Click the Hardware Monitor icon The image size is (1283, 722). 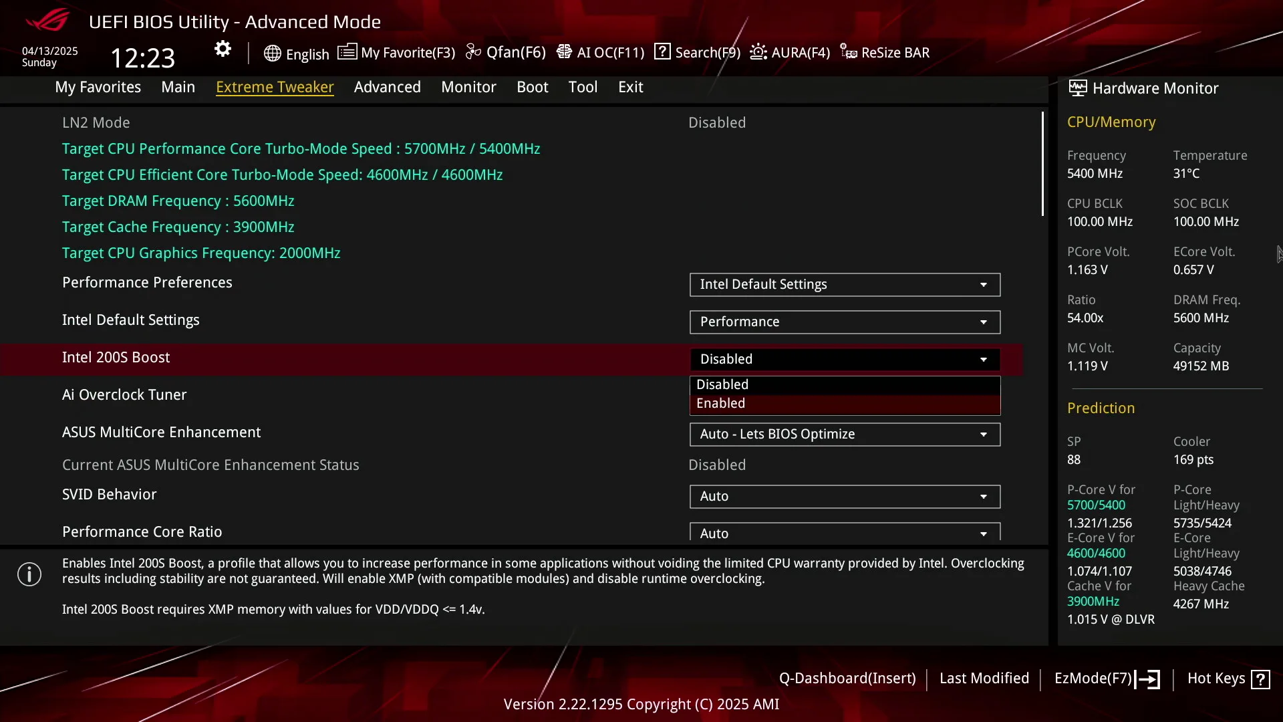[x=1077, y=88]
